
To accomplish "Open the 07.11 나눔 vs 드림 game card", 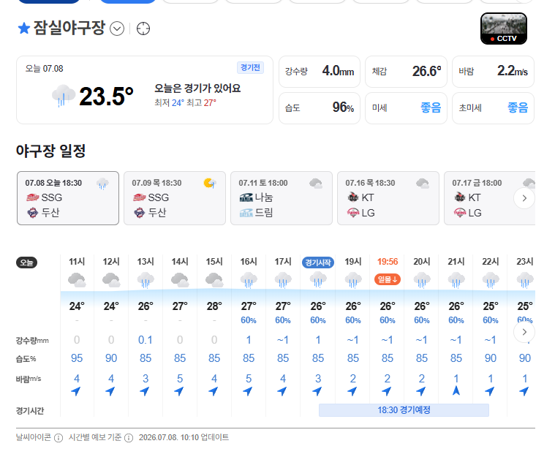I will (282, 198).
